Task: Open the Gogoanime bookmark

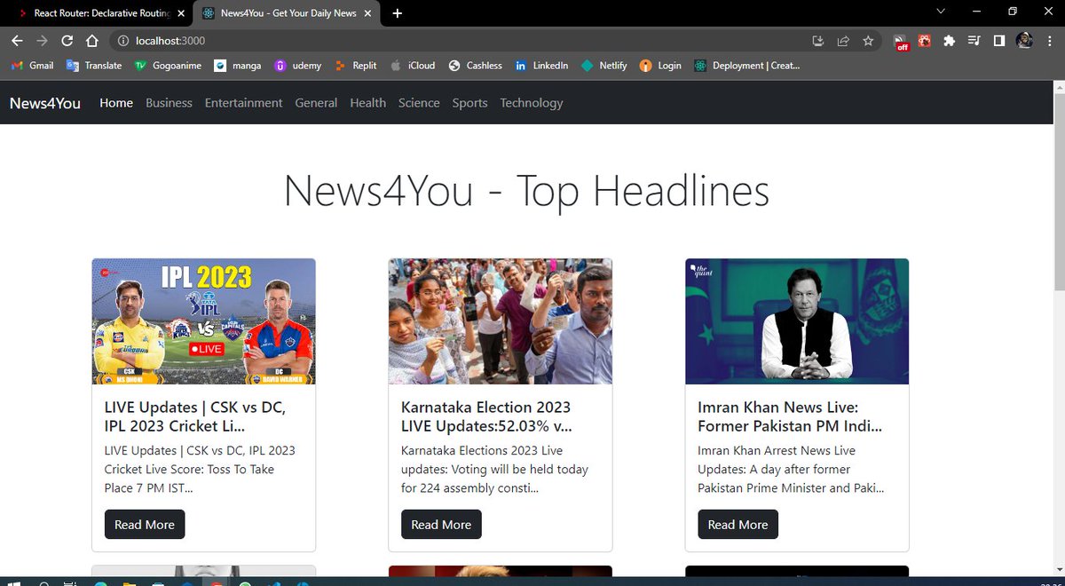Action: click(168, 66)
